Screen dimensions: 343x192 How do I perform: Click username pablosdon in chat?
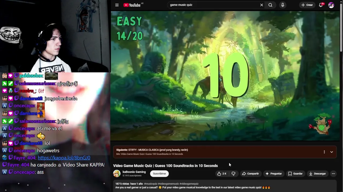(31, 76)
